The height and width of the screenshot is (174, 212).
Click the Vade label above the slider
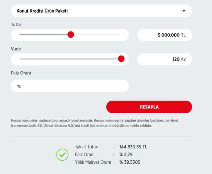(x=16, y=49)
